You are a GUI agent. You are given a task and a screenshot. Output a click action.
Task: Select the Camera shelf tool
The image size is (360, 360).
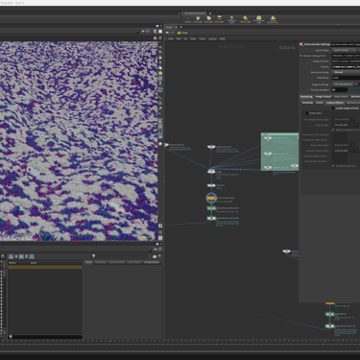coord(188,19)
